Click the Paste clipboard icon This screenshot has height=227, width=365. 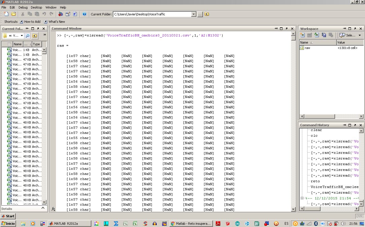37,14
